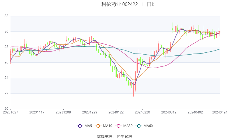Click the 20 price label on the y-axis
This screenshot has height=139, width=229.
(6, 109)
